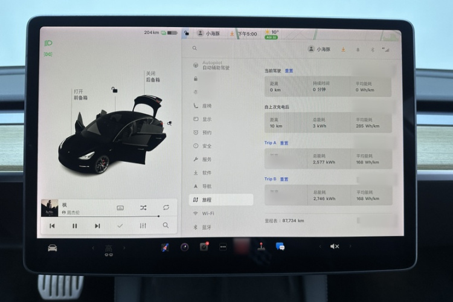Pause the current song
This screenshot has width=453, height=302.
pyautogui.click(x=74, y=226)
